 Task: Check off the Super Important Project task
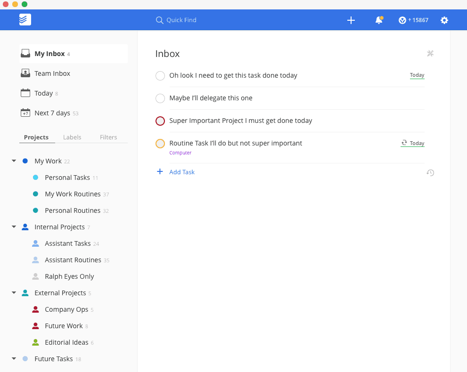click(x=160, y=121)
